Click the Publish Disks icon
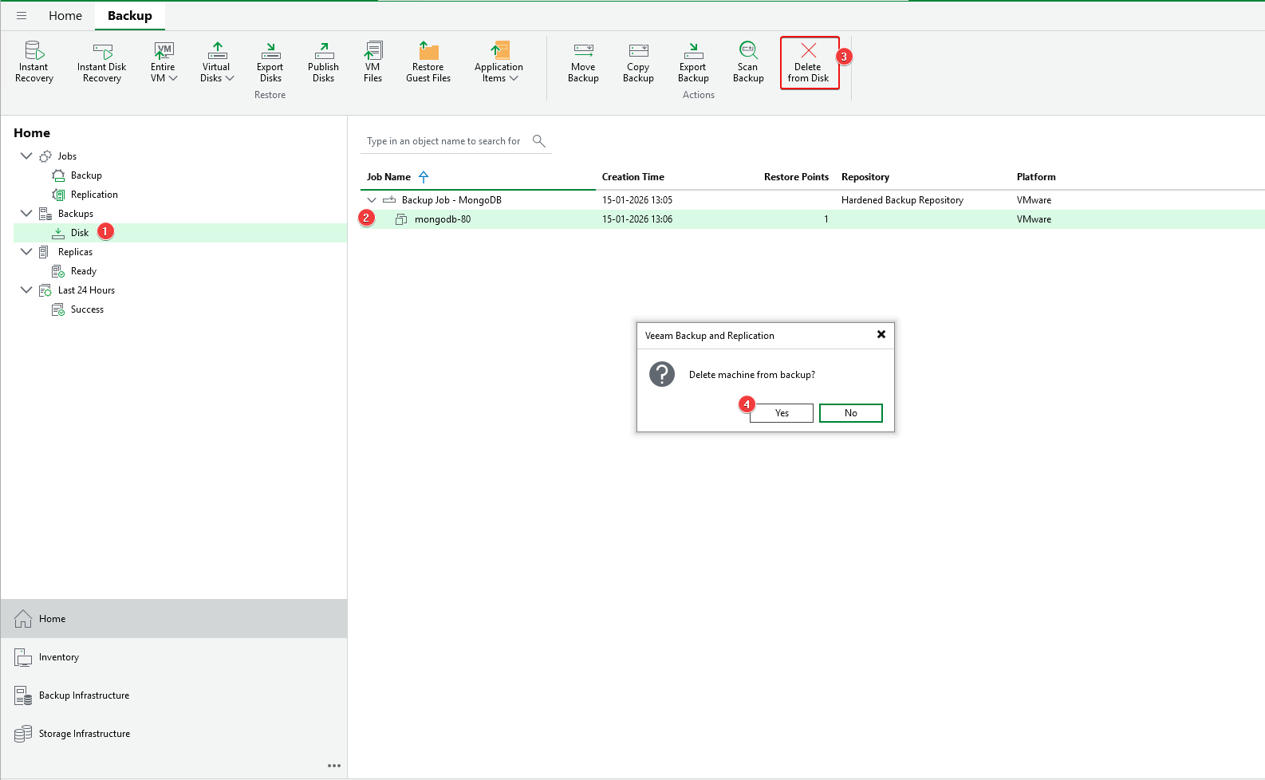This screenshot has height=780, width=1265. [323, 62]
